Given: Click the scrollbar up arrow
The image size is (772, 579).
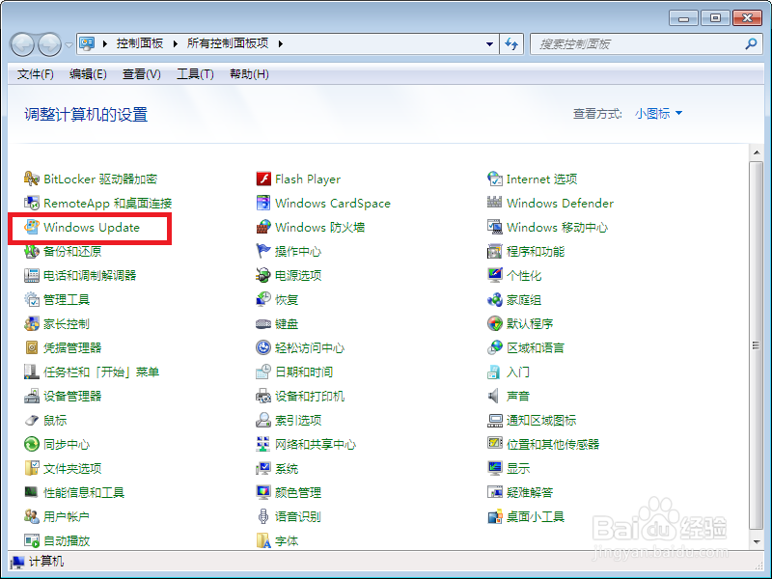Looking at the screenshot, I should 757,152.
